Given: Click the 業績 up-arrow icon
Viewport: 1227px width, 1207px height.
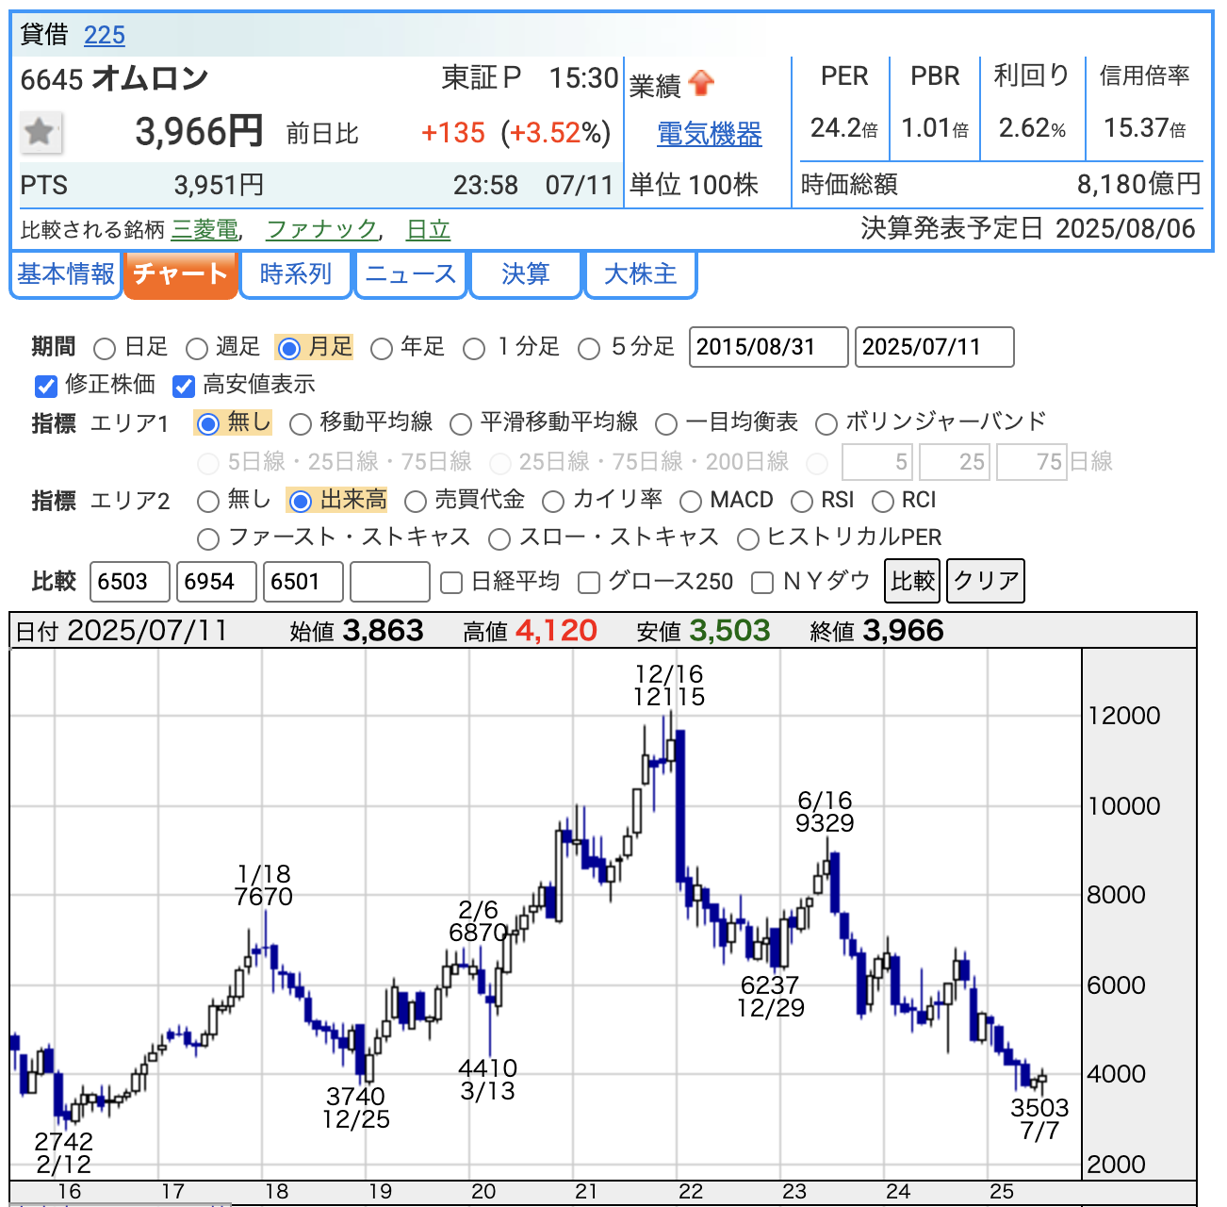Looking at the screenshot, I should 701,84.
